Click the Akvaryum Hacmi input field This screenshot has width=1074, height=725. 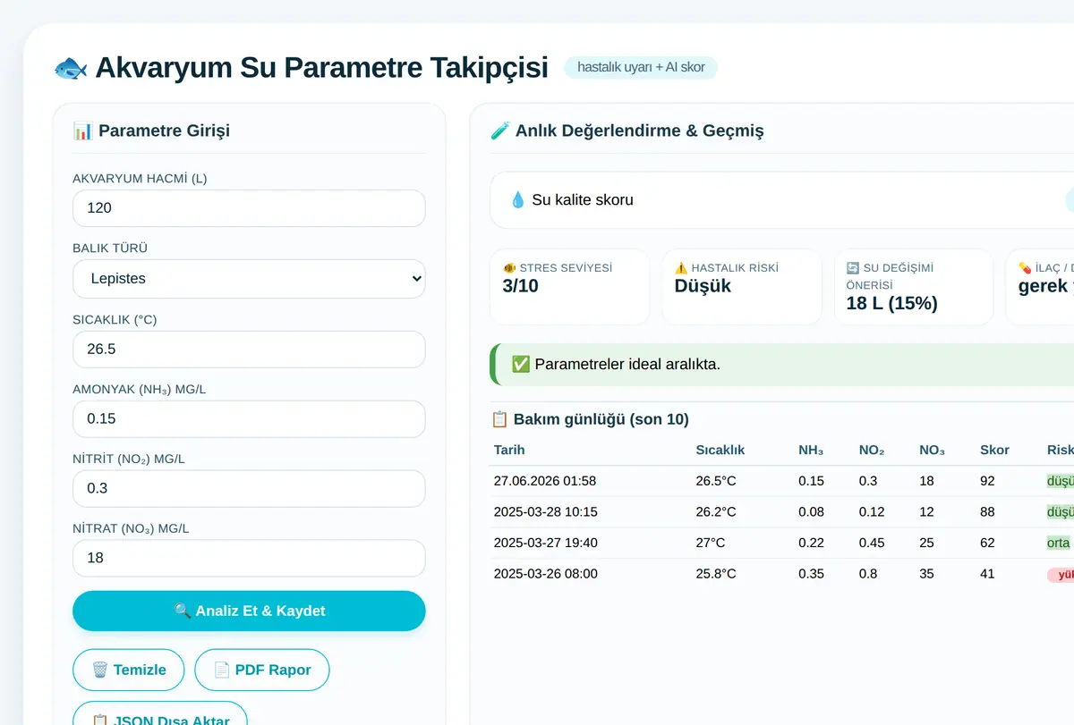point(249,208)
